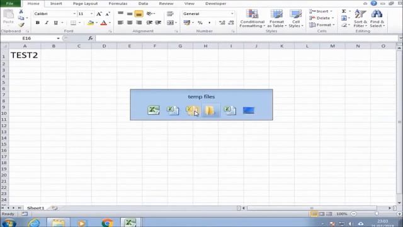This screenshot has height=227, width=403.
Task: Apply Comma Style number format
Action: (209, 23)
